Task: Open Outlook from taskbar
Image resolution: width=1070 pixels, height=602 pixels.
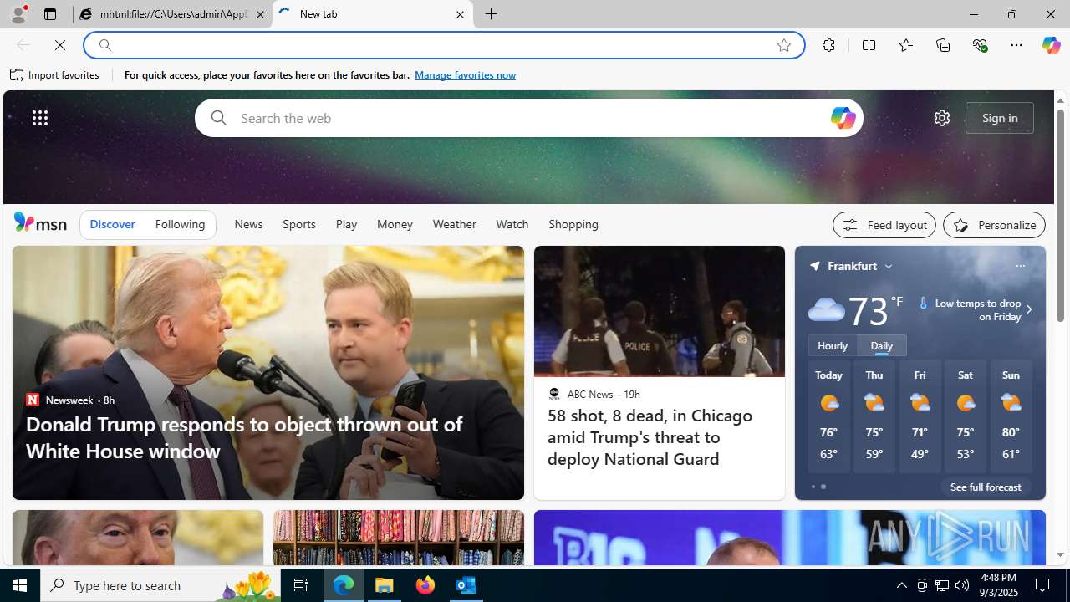Action: click(x=466, y=585)
